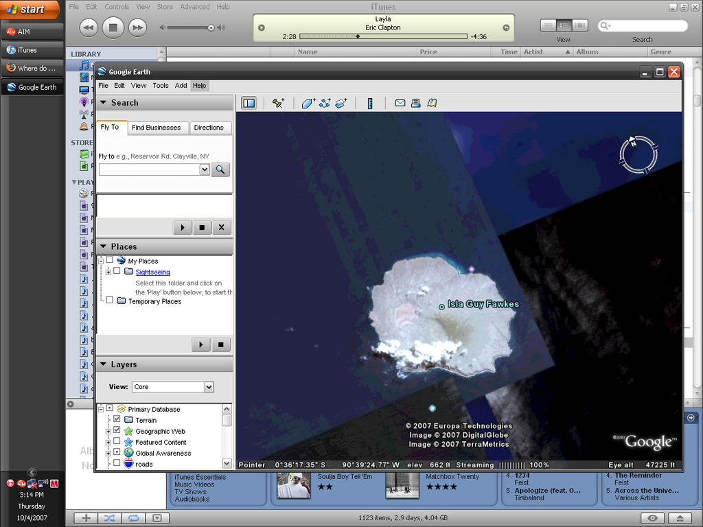Open the Sightseeing link in Places
The height and width of the screenshot is (527, 703).
(152, 272)
